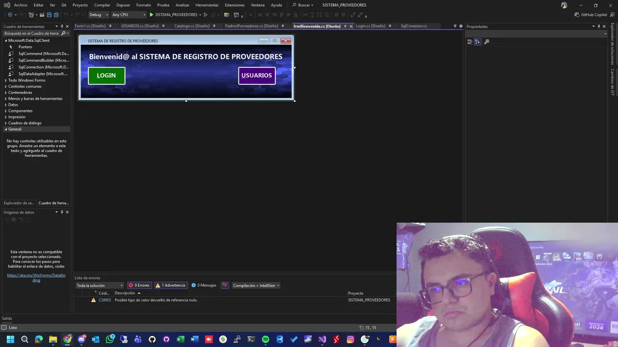Screen dimensions: 618x347
Task: Open the Herramientas menu
Action: click(x=207, y=5)
